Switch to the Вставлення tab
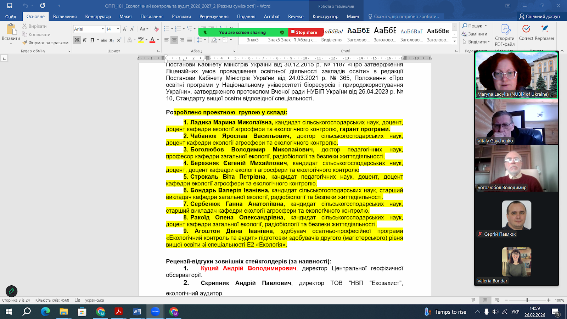 (x=65, y=16)
